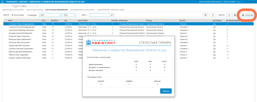Image resolution: width=257 pixels, height=102 pixels.
Task: Select row Петров Евгений Петрович
Action: (128, 45)
